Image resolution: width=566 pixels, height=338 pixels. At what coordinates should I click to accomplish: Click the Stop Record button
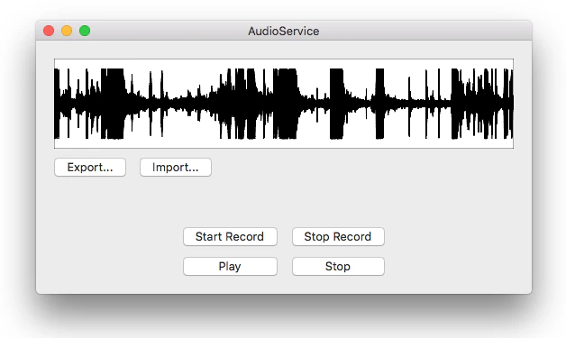coord(338,236)
